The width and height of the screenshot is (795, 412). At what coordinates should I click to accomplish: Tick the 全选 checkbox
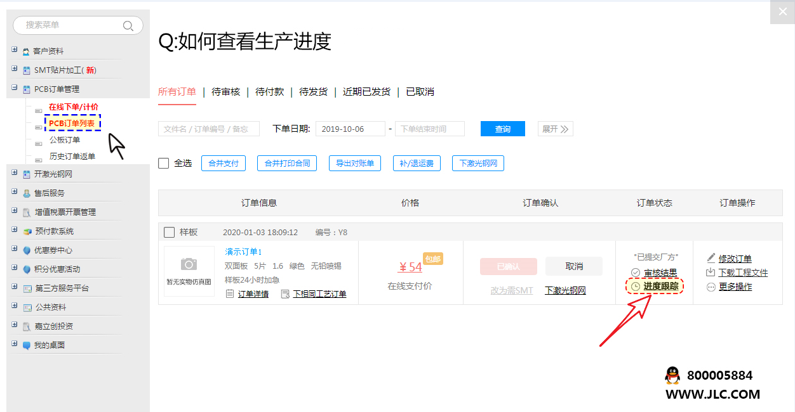[x=164, y=164]
